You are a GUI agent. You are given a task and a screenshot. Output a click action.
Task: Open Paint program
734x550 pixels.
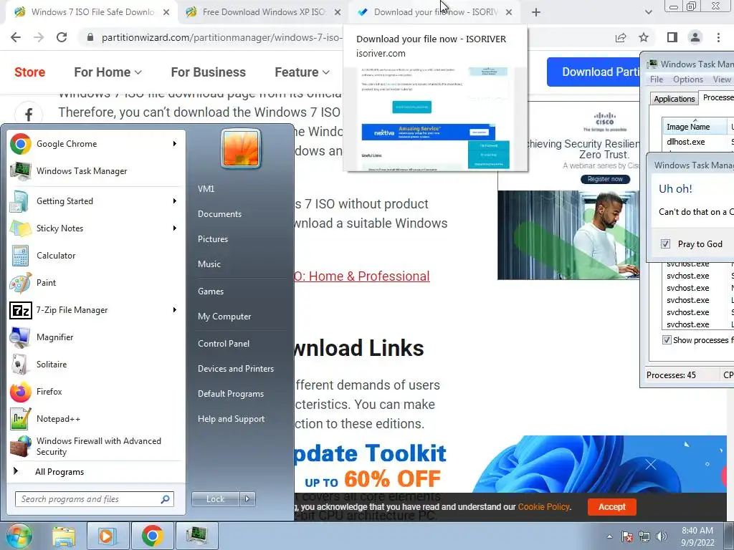pos(96,282)
